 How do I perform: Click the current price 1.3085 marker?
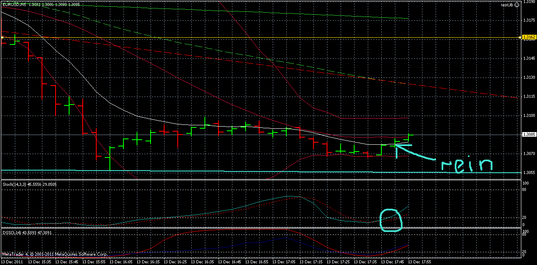pyautogui.click(x=529, y=134)
